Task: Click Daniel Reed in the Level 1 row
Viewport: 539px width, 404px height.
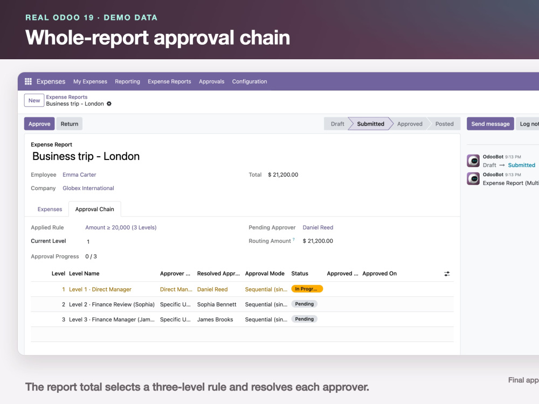Action: (x=212, y=289)
